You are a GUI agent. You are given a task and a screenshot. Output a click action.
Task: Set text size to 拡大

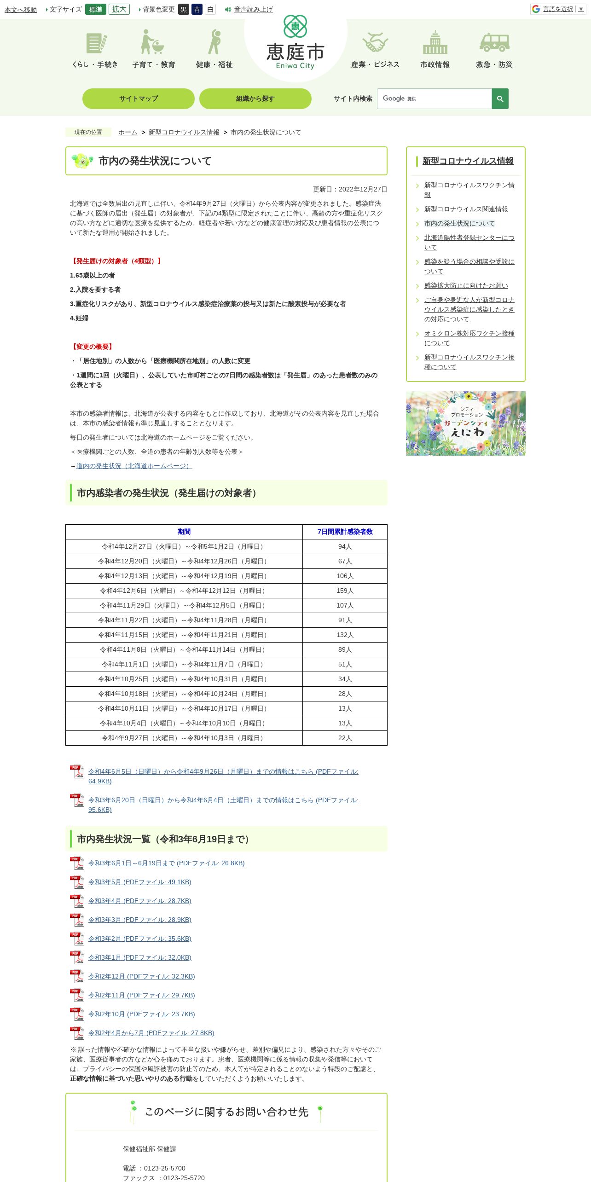pos(119,9)
